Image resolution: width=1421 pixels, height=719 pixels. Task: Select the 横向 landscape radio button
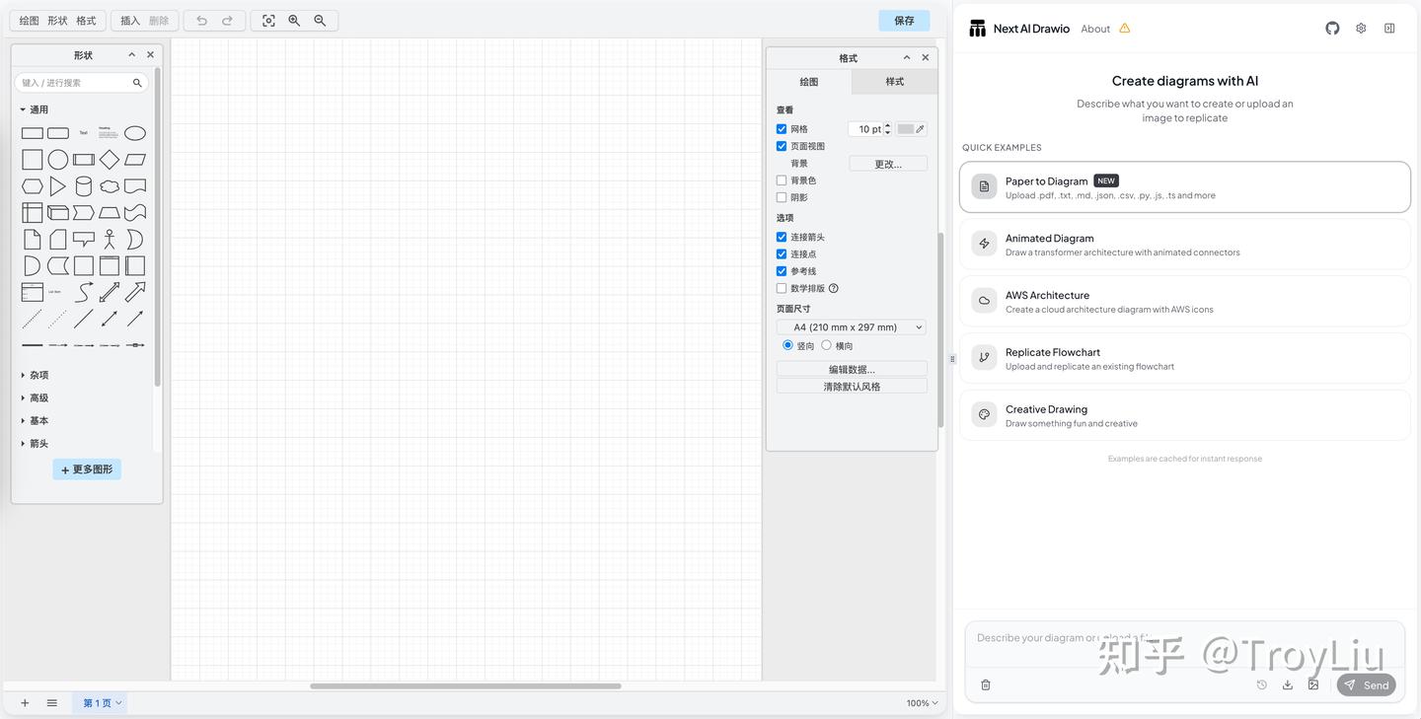[x=826, y=345]
